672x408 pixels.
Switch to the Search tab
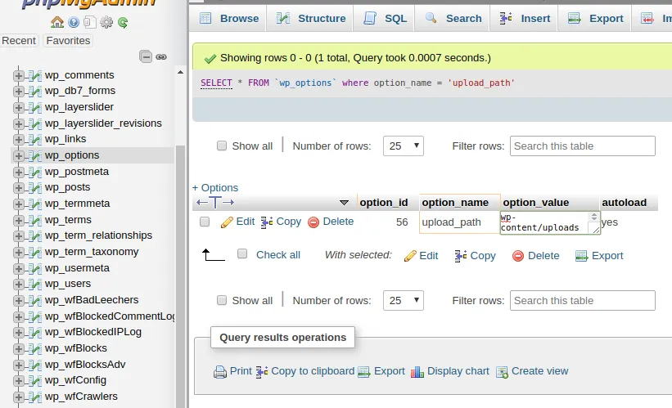452,19
